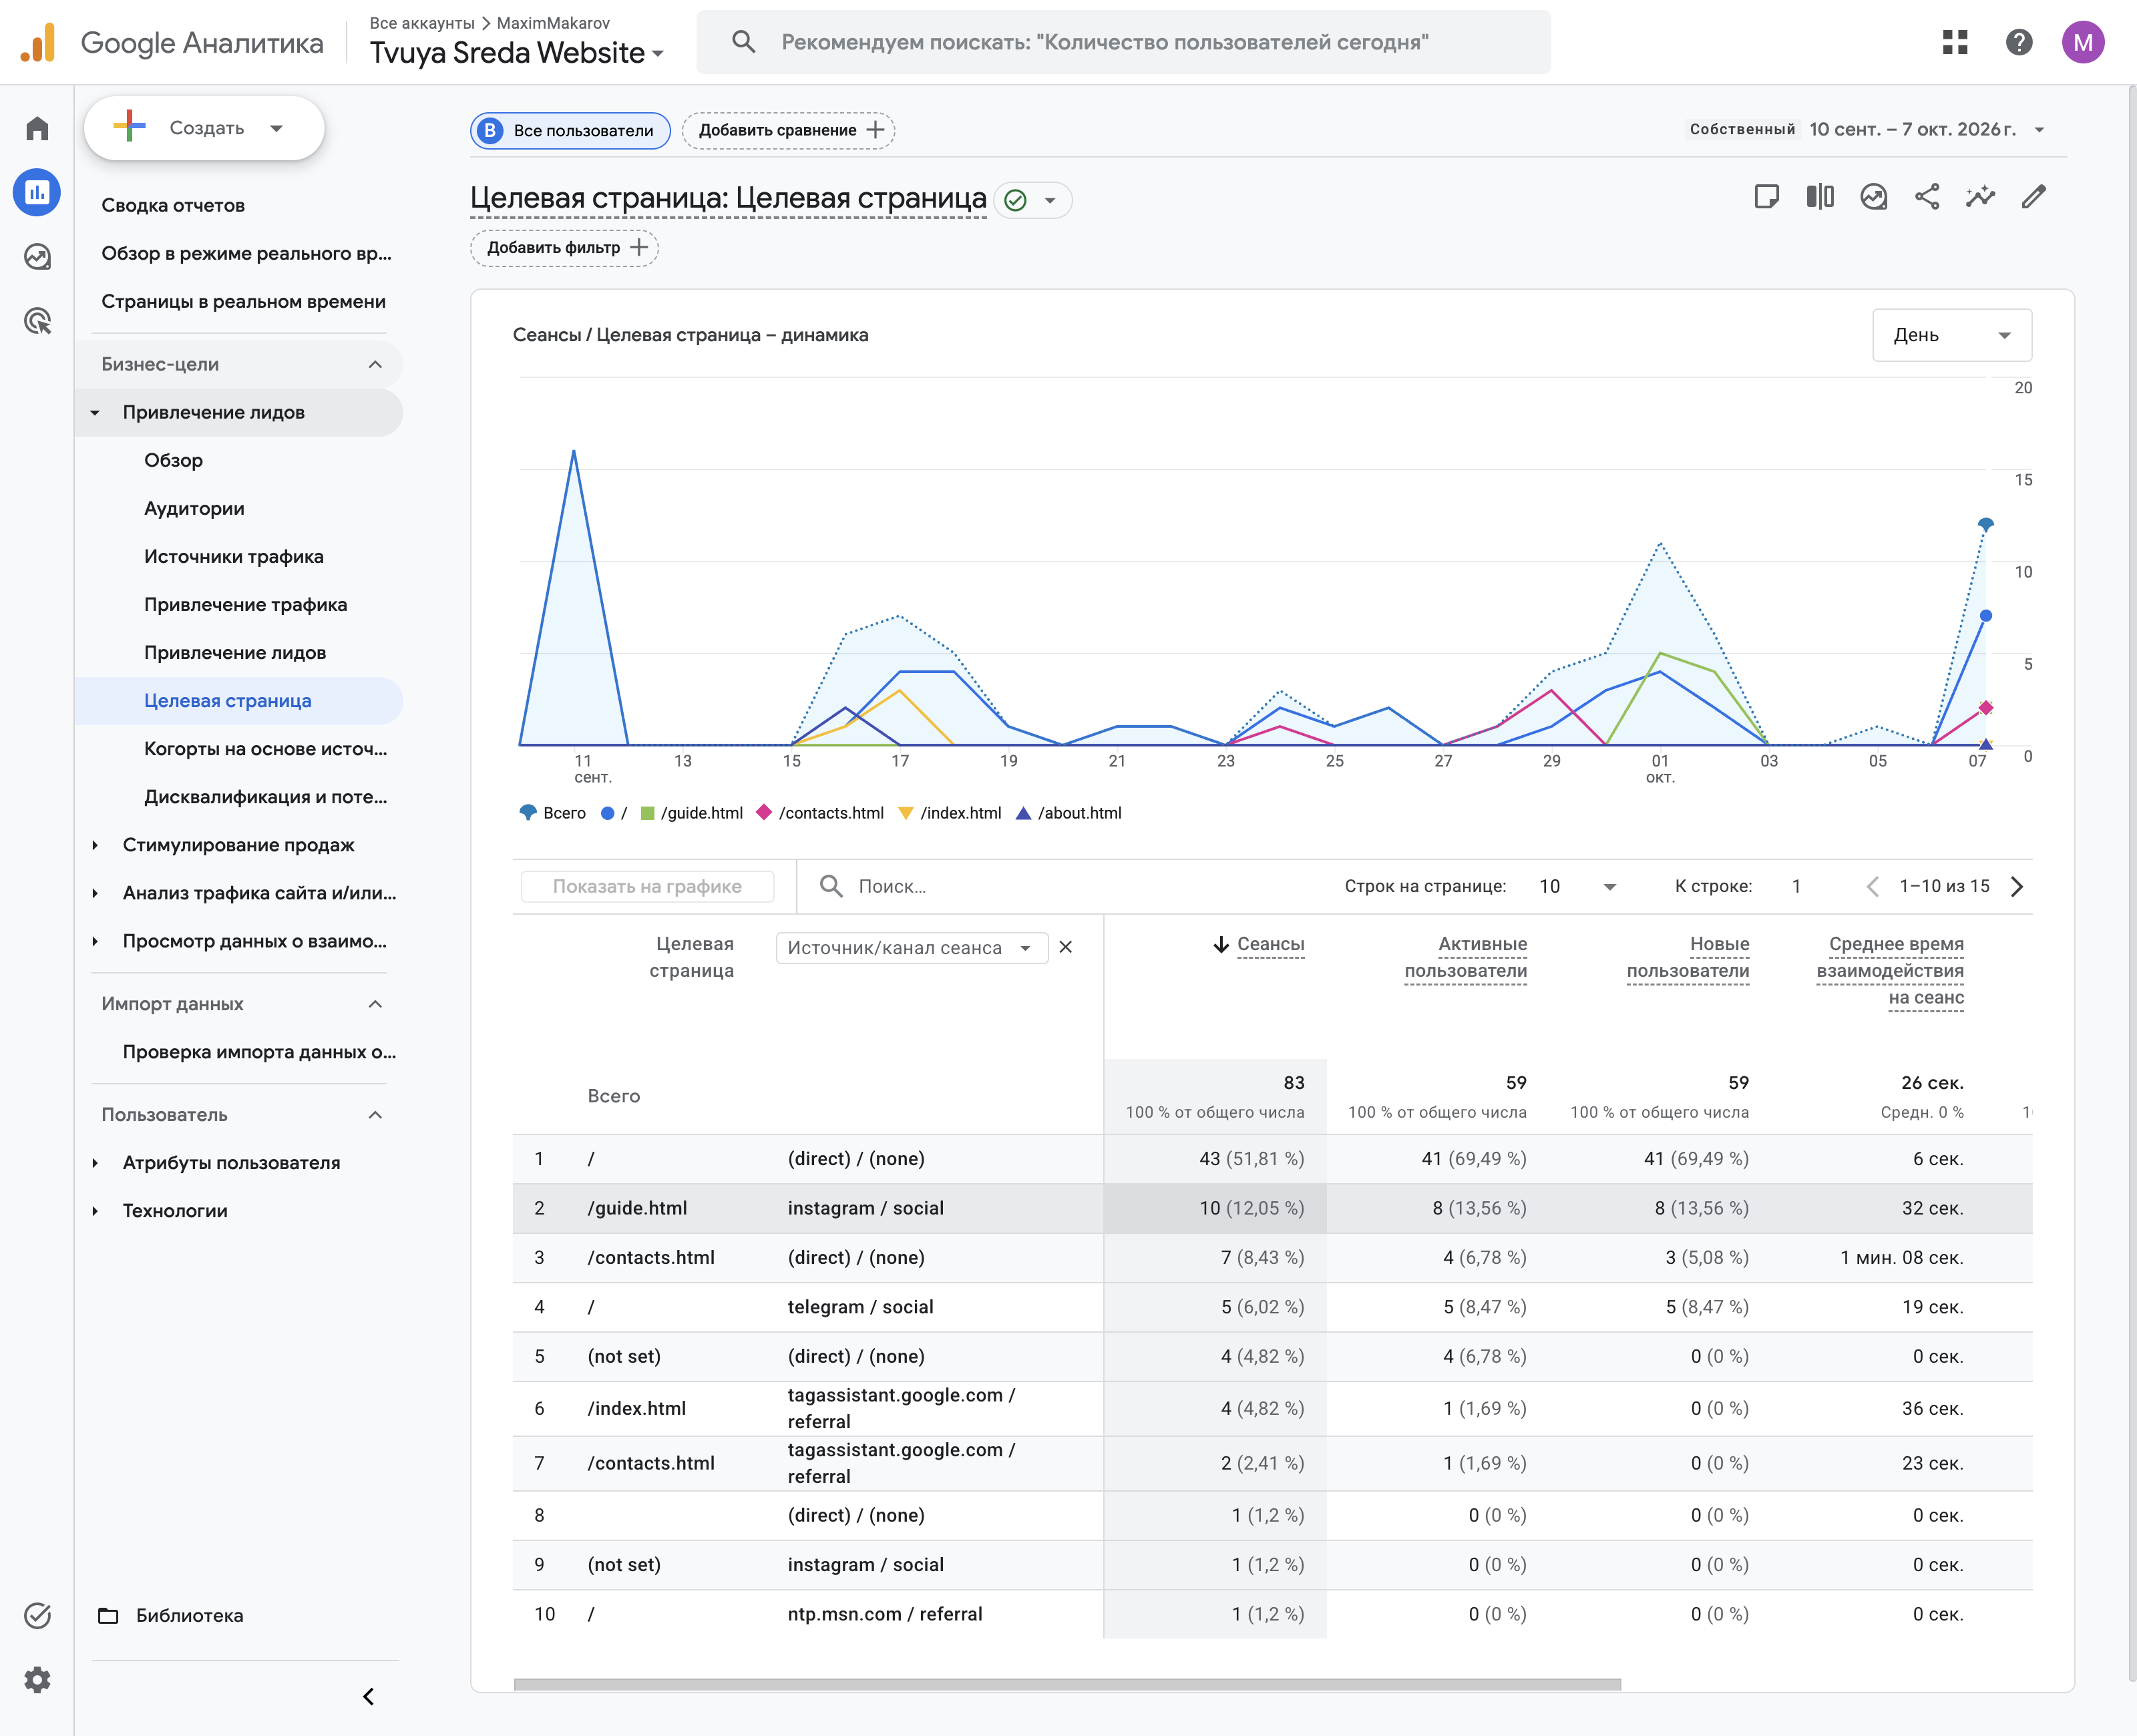
Task: Open Admin settings gear icon
Action: click(37, 1679)
